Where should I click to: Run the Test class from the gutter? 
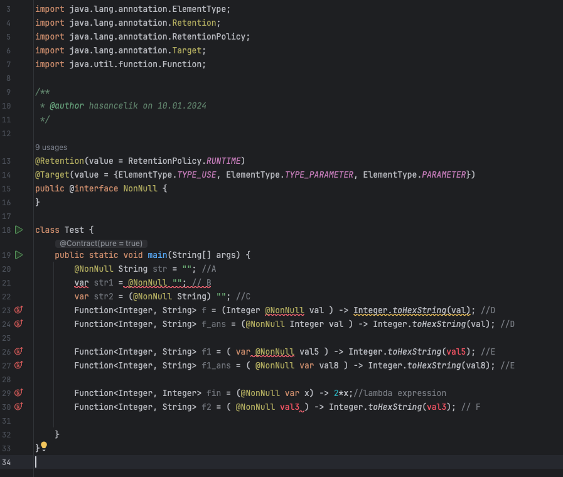click(x=19, y=230)
